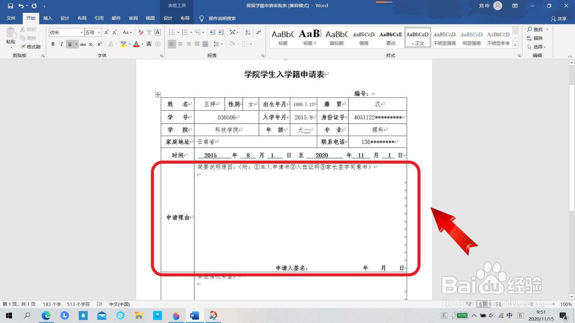Apply subscript formatting
The height and width of the screenshot is (323, 575).
point(91,44)
